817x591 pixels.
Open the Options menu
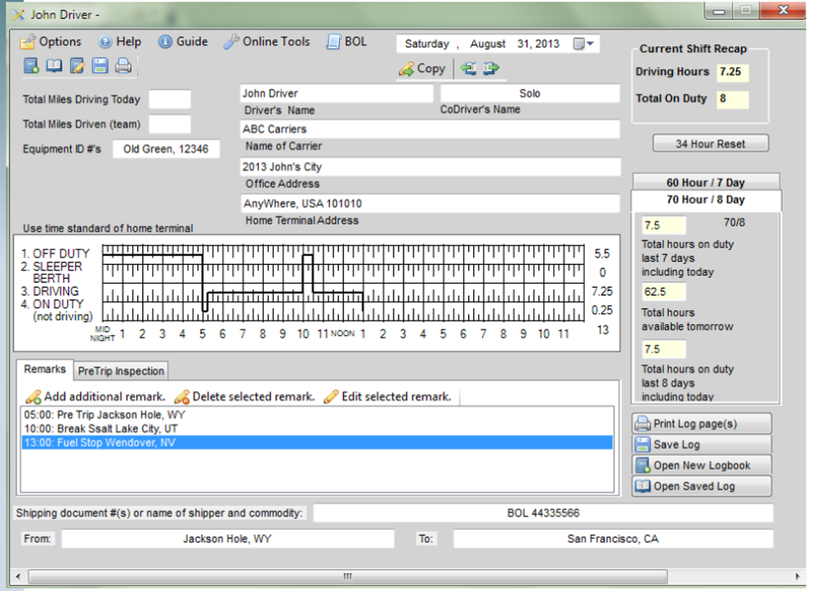pos(51,42)
